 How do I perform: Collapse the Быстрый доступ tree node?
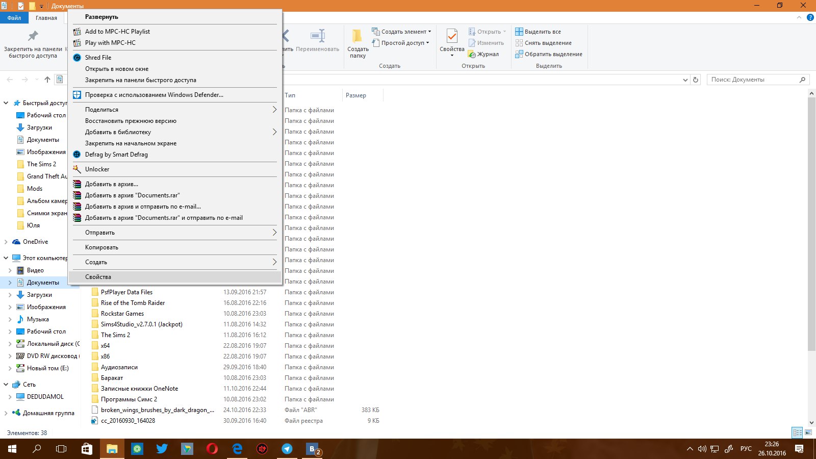[x=6, y=103]
